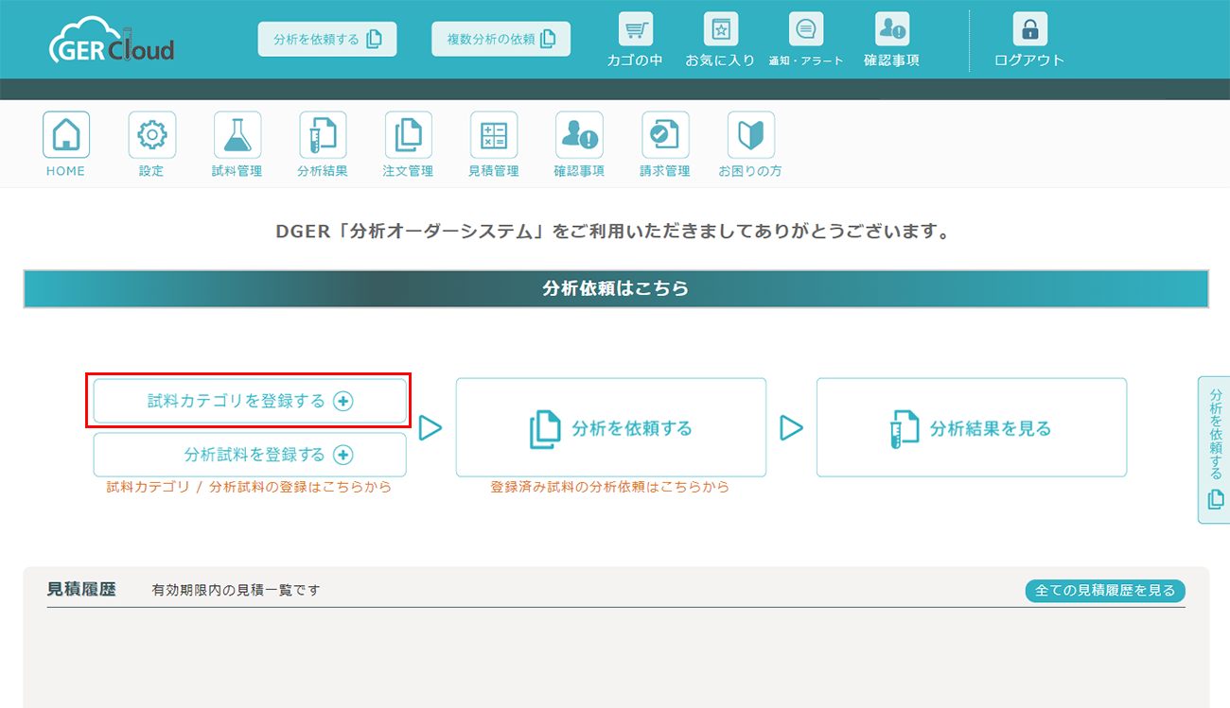Click plus icon on 分析試料を登録する
1230x708 pixels.
[343, 455]
